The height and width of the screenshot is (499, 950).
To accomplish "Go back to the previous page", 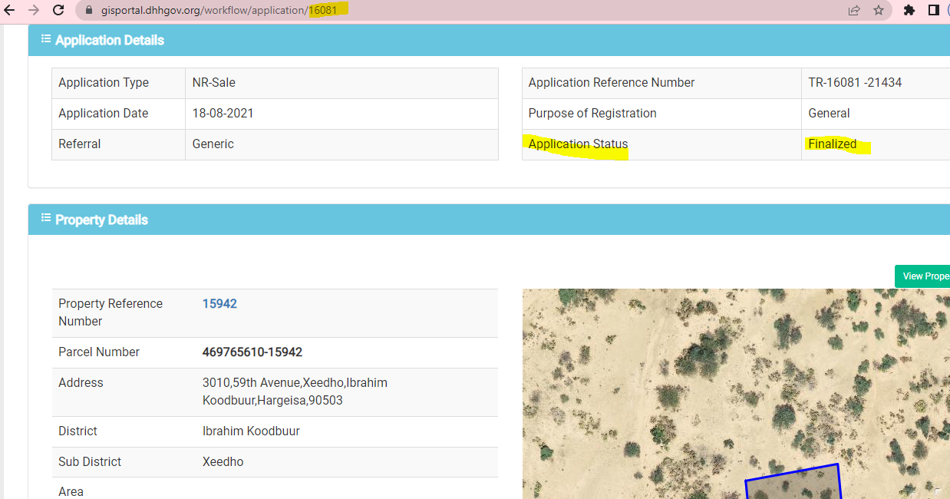I will coord(10,11).
